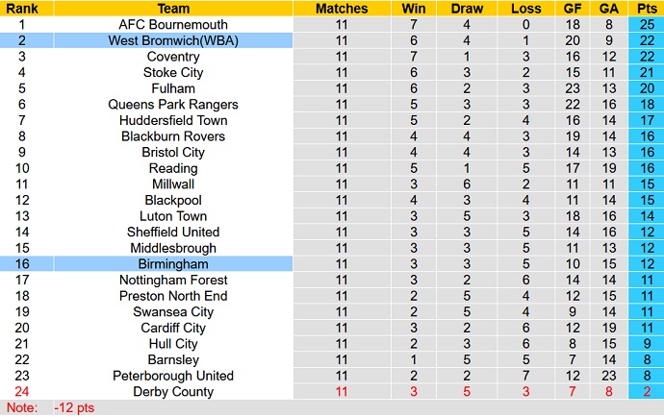Select the highlighted Birmingham row
Screen dimensions: 664x417
coord(173,263)
